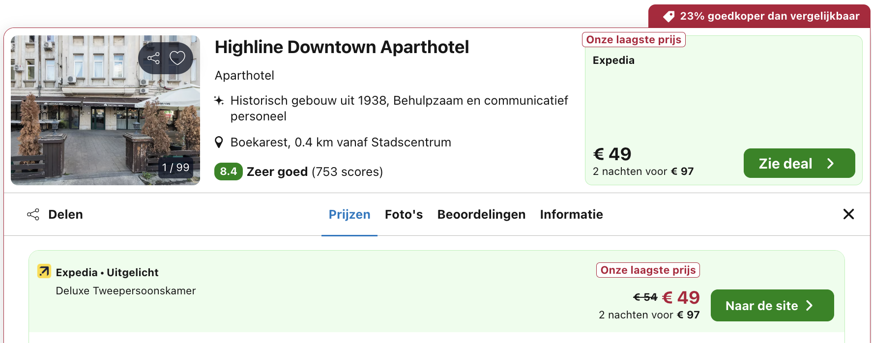Screen dimensions: 872x343
Task: Toggle the heart favorite icon
Action: [177, 58]
